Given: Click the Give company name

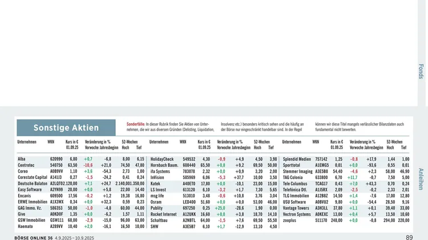Looking at the screenshot, I should tap(22, 214).
